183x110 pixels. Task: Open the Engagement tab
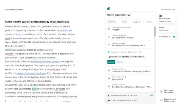(137, 21)
